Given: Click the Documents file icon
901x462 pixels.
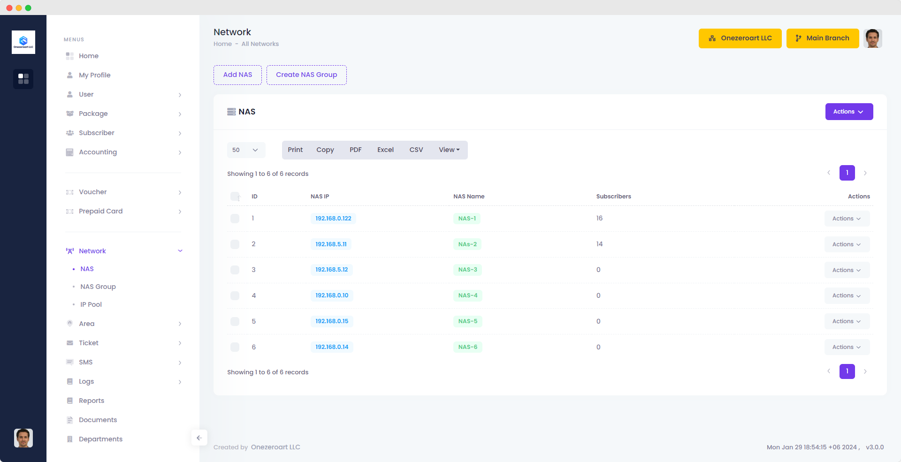Looking at the screenshot, I should pos(70,420).
